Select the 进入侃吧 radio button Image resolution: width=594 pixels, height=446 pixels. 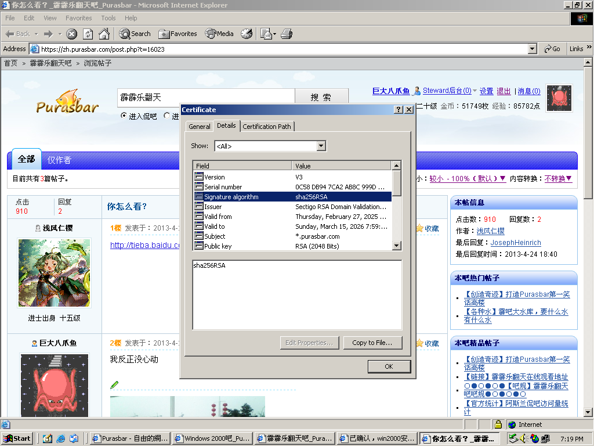[124, 116]
